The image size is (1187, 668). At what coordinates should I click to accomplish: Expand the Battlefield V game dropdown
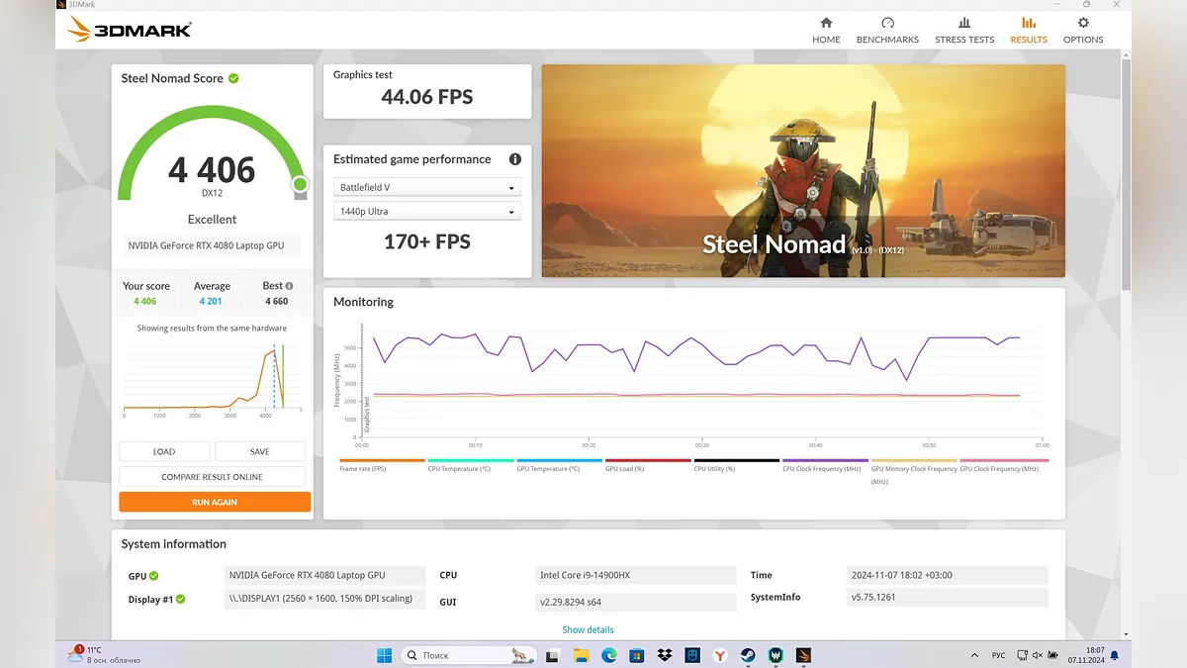[x=427, y=187]
